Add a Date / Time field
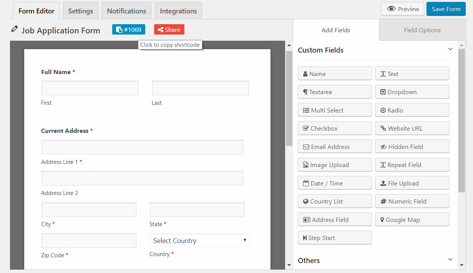473x273 pixels. (334, 183)
